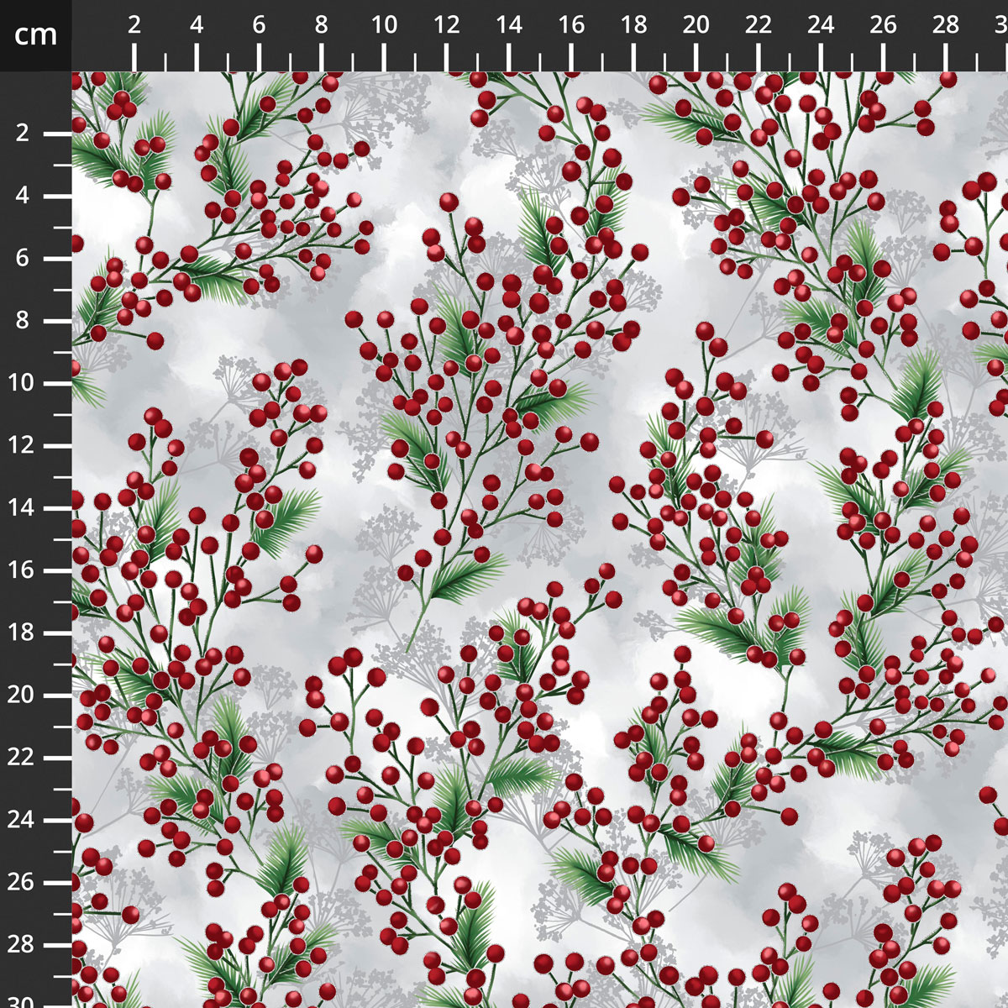Screen dimensions: 1008x1008
Task: Choose 20 on the vertical ruler
Action: (21, 695)
